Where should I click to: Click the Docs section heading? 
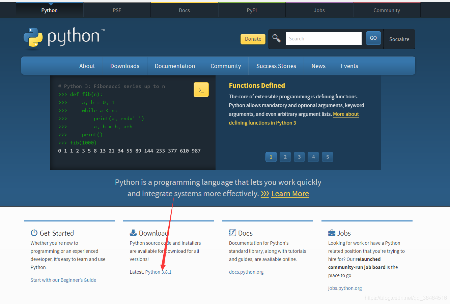point(245,233)
